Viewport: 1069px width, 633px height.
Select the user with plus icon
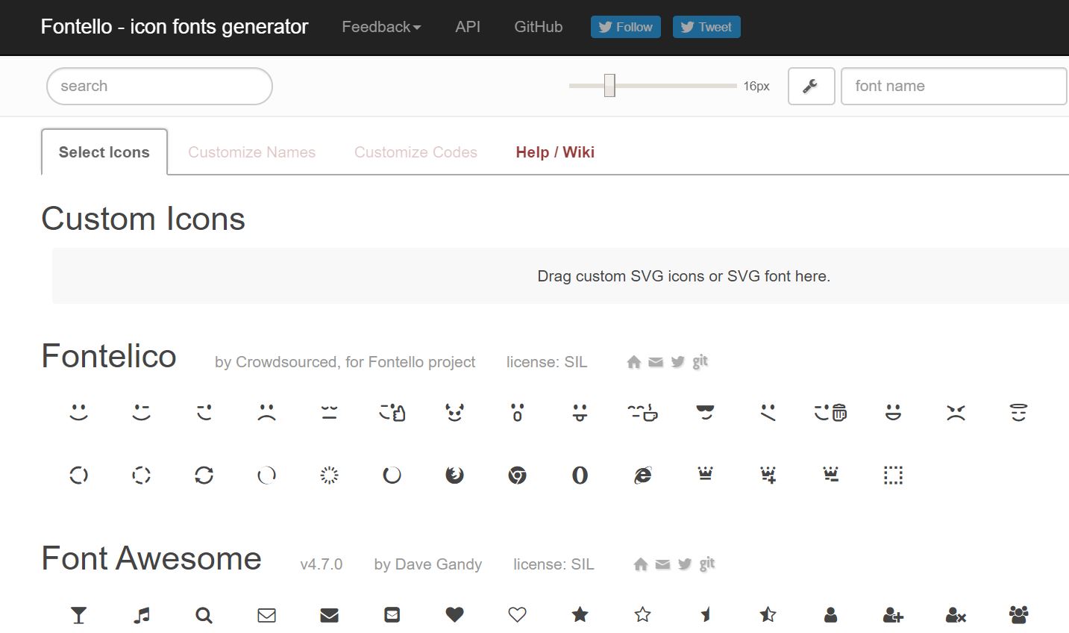coord(894,615)
